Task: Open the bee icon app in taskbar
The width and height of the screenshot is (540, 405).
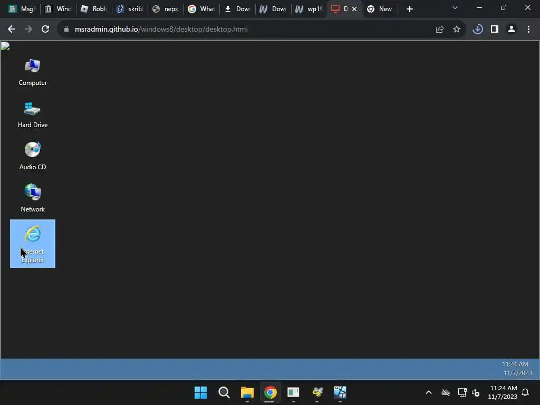Action: click(317, 392)
